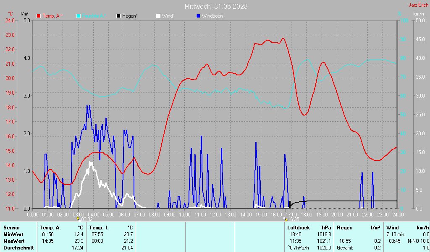Click the chart title Mittwoch, 31.05.2023
This screenshot has width=430, height=252.
[216, 6]
